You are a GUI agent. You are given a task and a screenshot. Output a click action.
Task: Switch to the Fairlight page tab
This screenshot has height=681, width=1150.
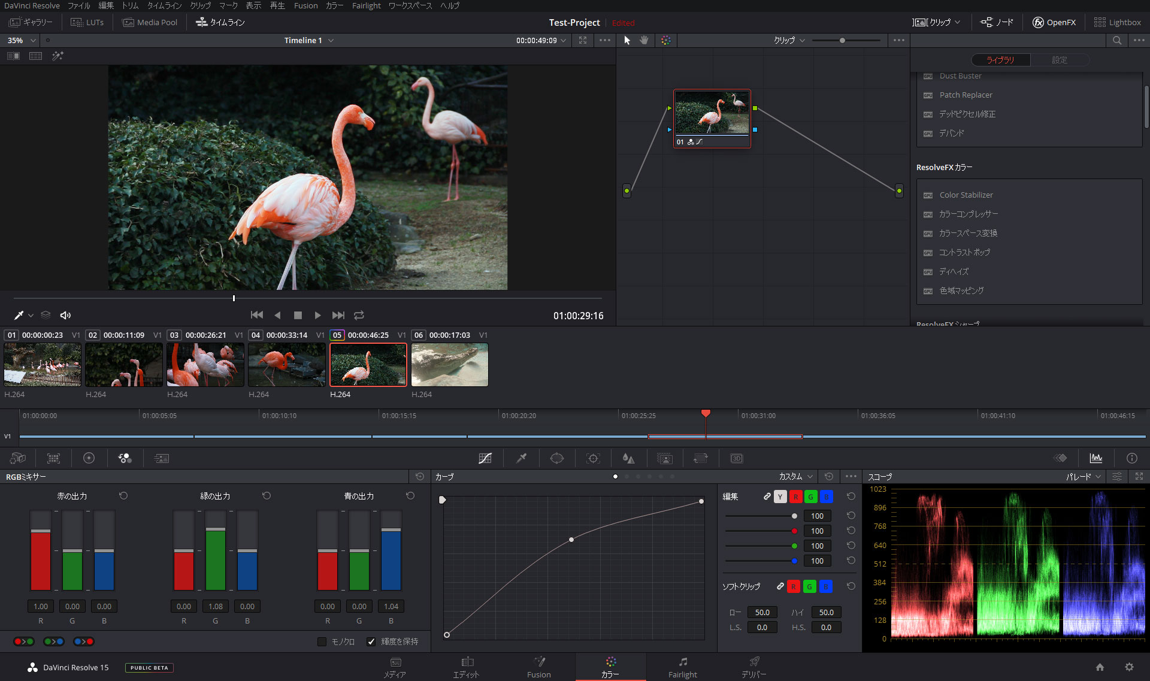[x=683, y=667]
